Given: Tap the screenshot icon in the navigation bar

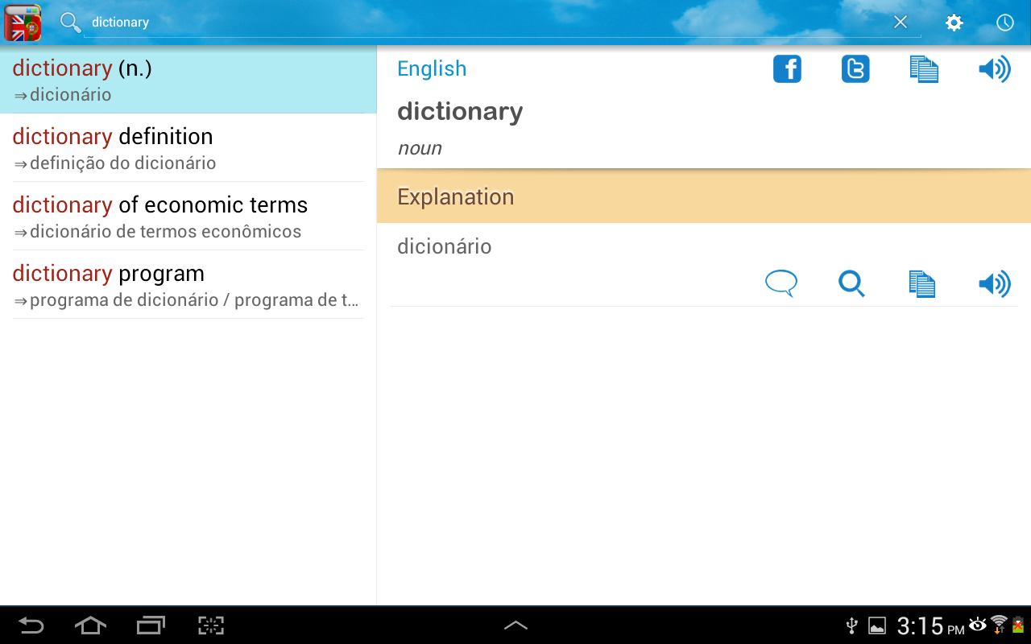Looking at the screenshot, I should [x=210, y=625].
